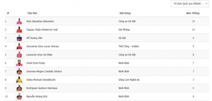This screenshot has height=101, width=212.
Task: Select the player name Đỗ Hoàng Hên
Action: [34, 38]
